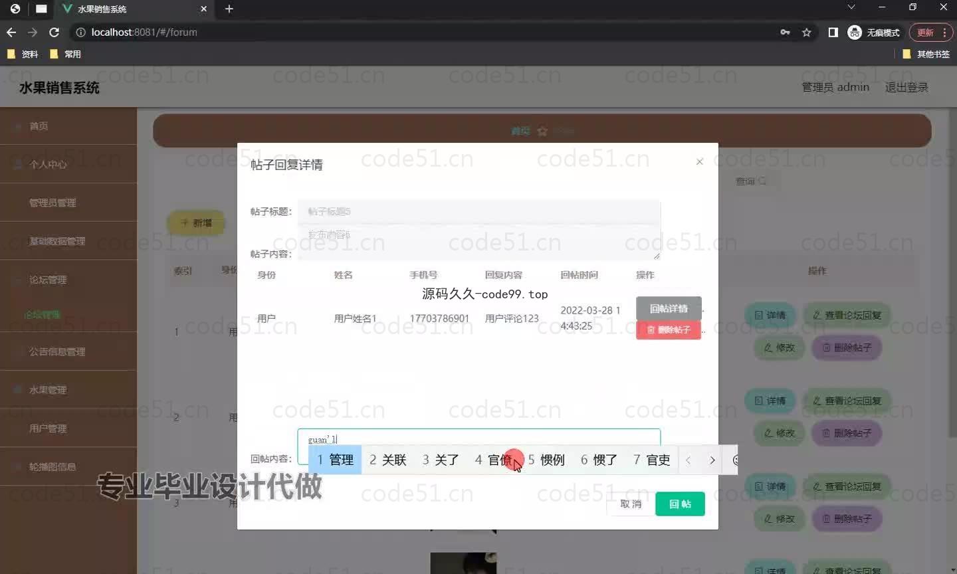Click 修改 button in row 2

click(779, 433)
